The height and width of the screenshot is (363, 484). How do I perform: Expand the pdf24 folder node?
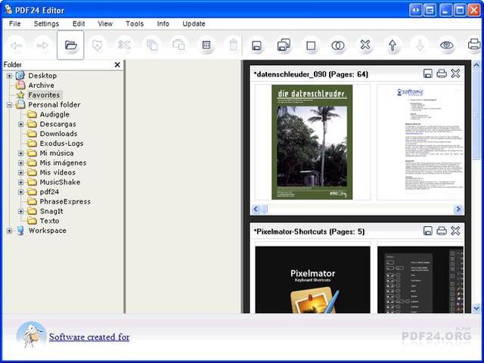(20, 192)
